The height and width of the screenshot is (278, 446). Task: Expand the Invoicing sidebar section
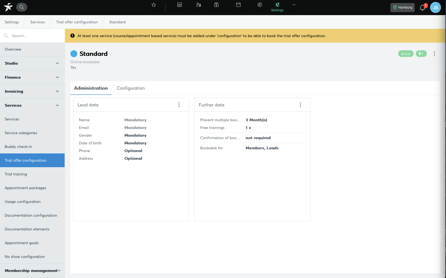(x=32, y=91)
